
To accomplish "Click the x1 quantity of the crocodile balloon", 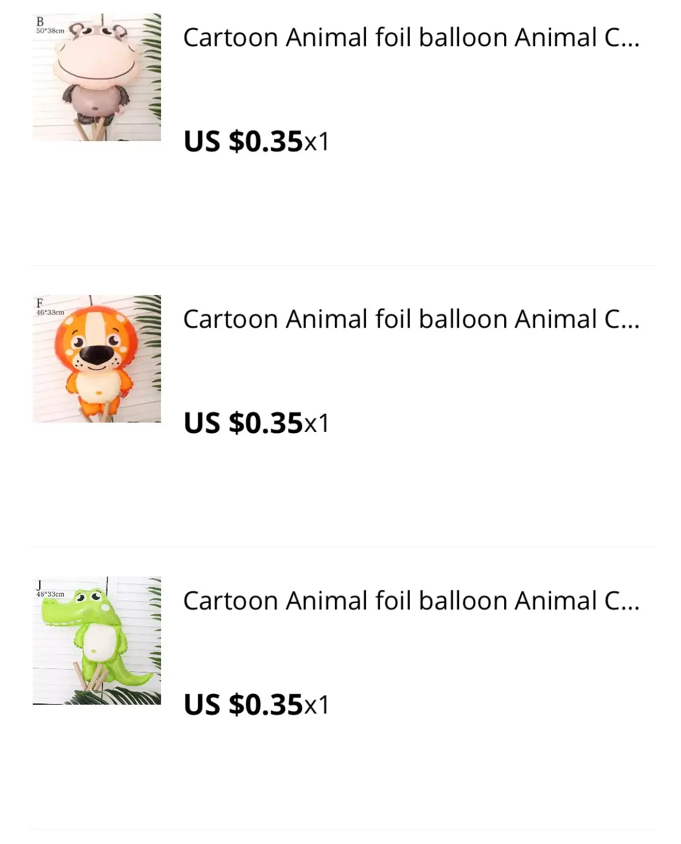I will 317,705.
